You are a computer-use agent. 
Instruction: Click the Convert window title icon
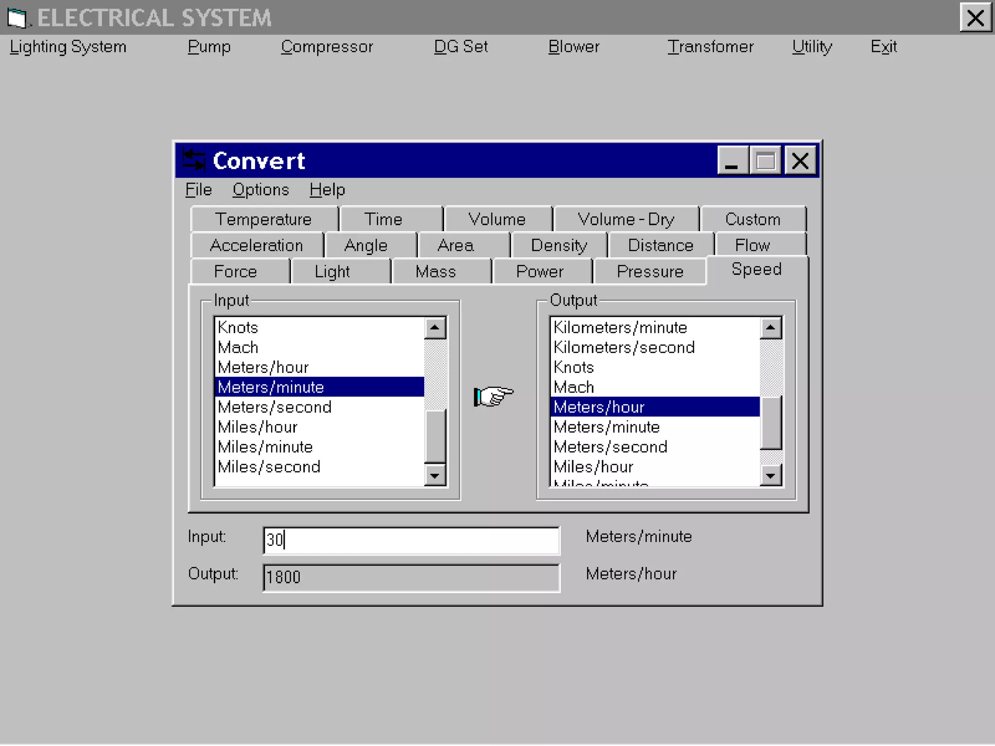(193, 160)
